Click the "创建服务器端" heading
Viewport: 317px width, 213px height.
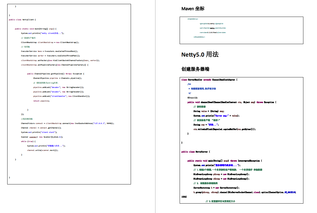[x=195, y=69]
